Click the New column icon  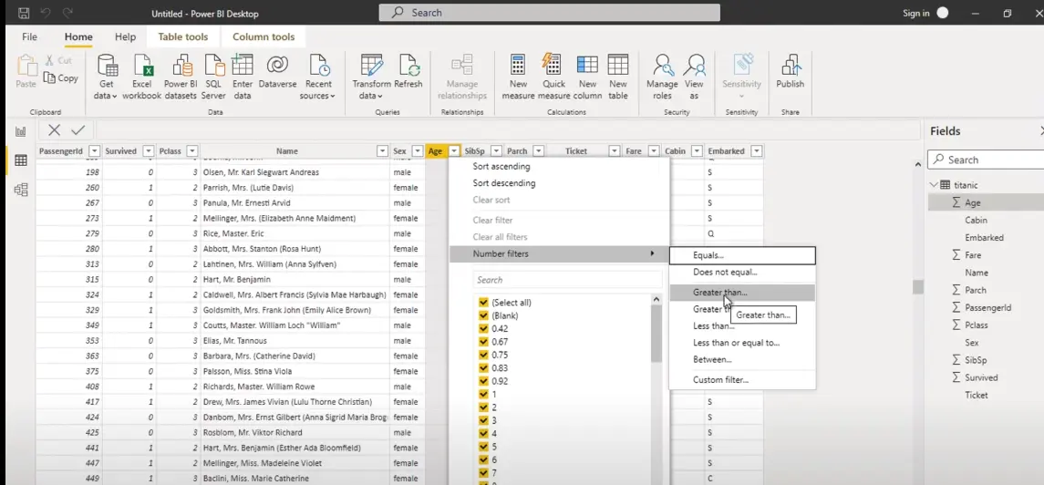[x=587, y=66]
